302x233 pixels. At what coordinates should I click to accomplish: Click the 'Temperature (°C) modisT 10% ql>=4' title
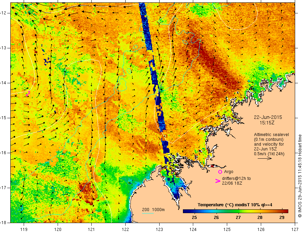tap(235, 205)
